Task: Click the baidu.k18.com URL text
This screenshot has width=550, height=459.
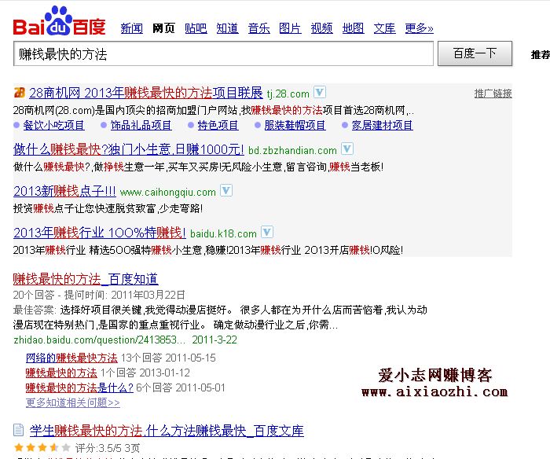Action: pos(223,233)
